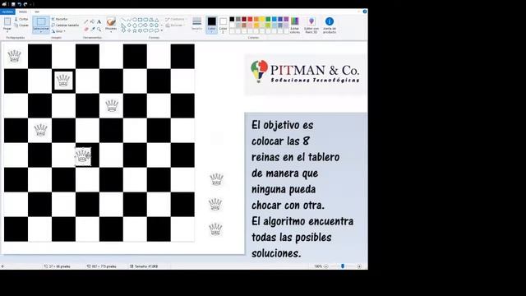Viewport: 526px width, 296px height.
Task: Select the Line shape
Action: tap(123, 20)
